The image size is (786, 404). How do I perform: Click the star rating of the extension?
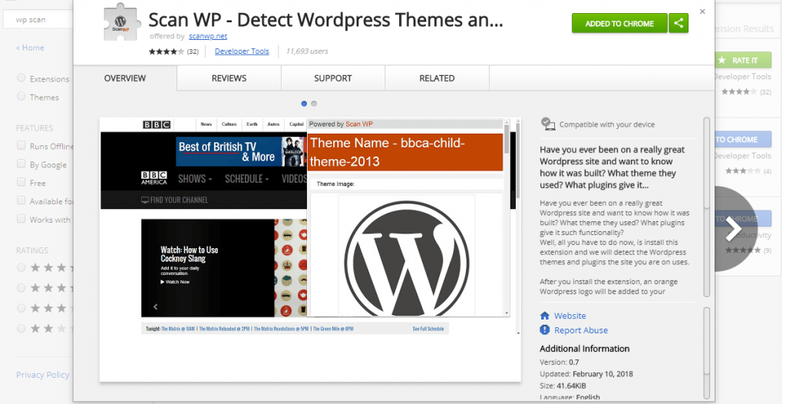167,51
